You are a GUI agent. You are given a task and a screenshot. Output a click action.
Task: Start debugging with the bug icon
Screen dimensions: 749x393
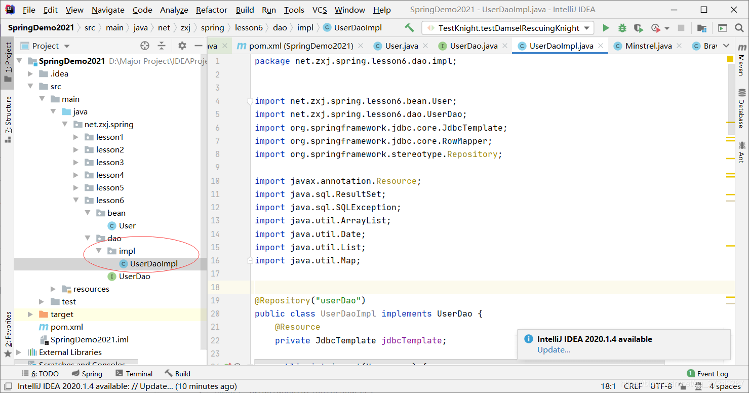[622, 28]
